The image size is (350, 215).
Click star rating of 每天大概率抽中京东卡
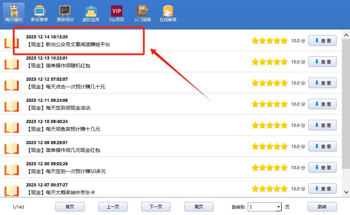pos(270,189)
